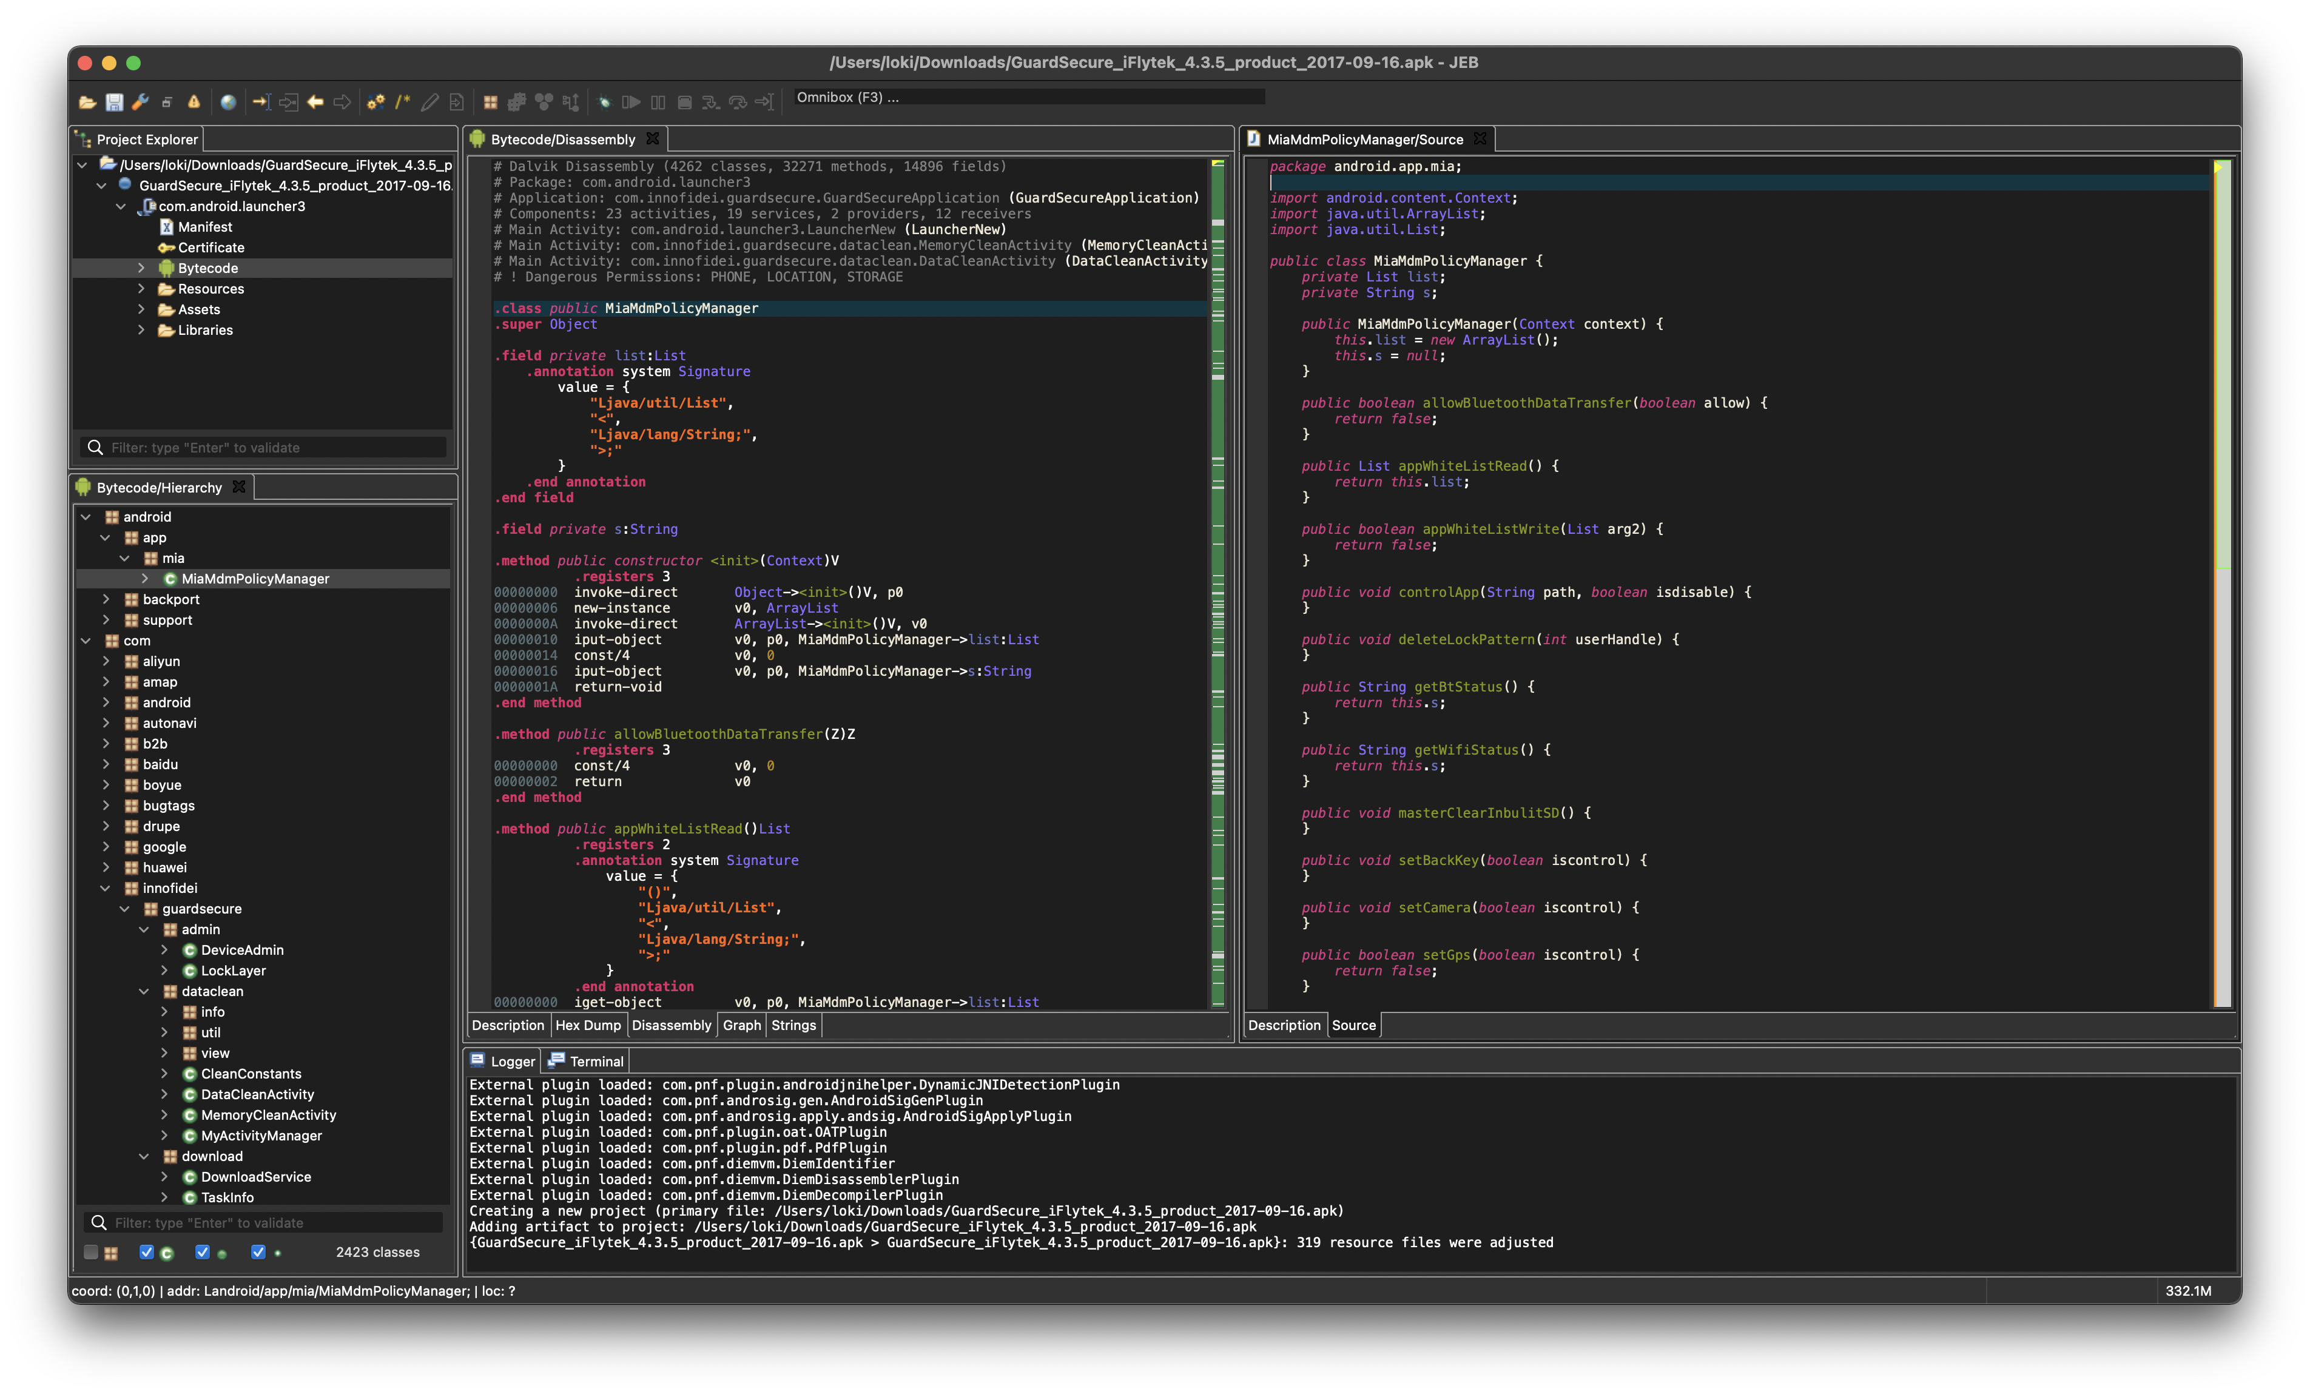Click the disassembly overview marker bar

tap(1218, 582)
